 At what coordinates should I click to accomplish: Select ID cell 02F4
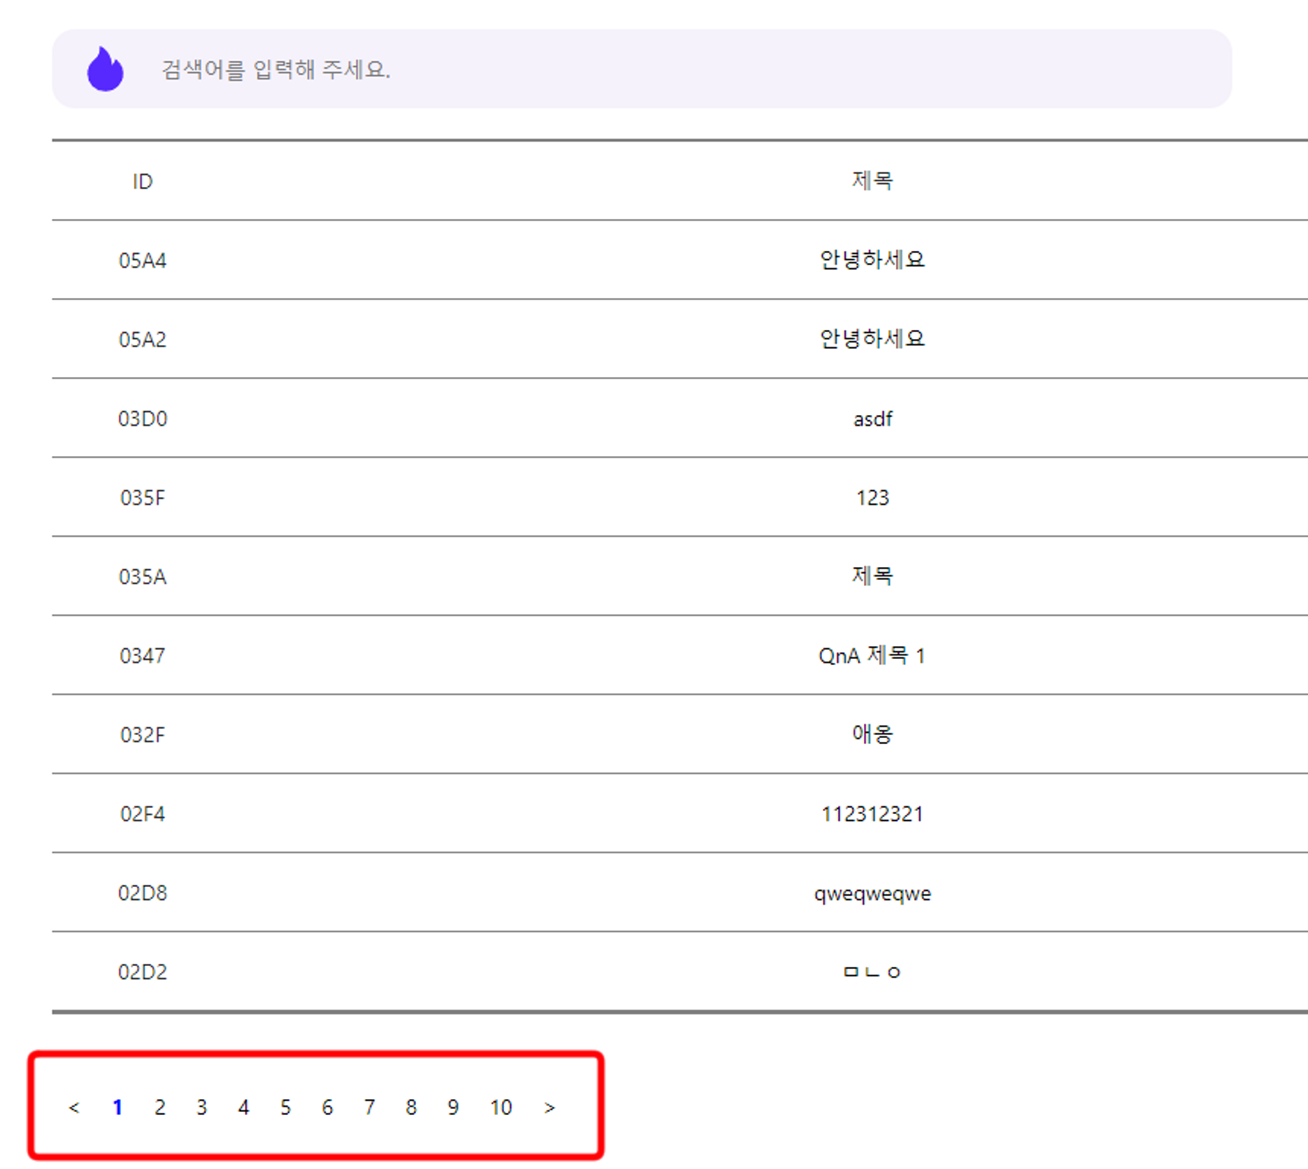[x=142, y=814]
